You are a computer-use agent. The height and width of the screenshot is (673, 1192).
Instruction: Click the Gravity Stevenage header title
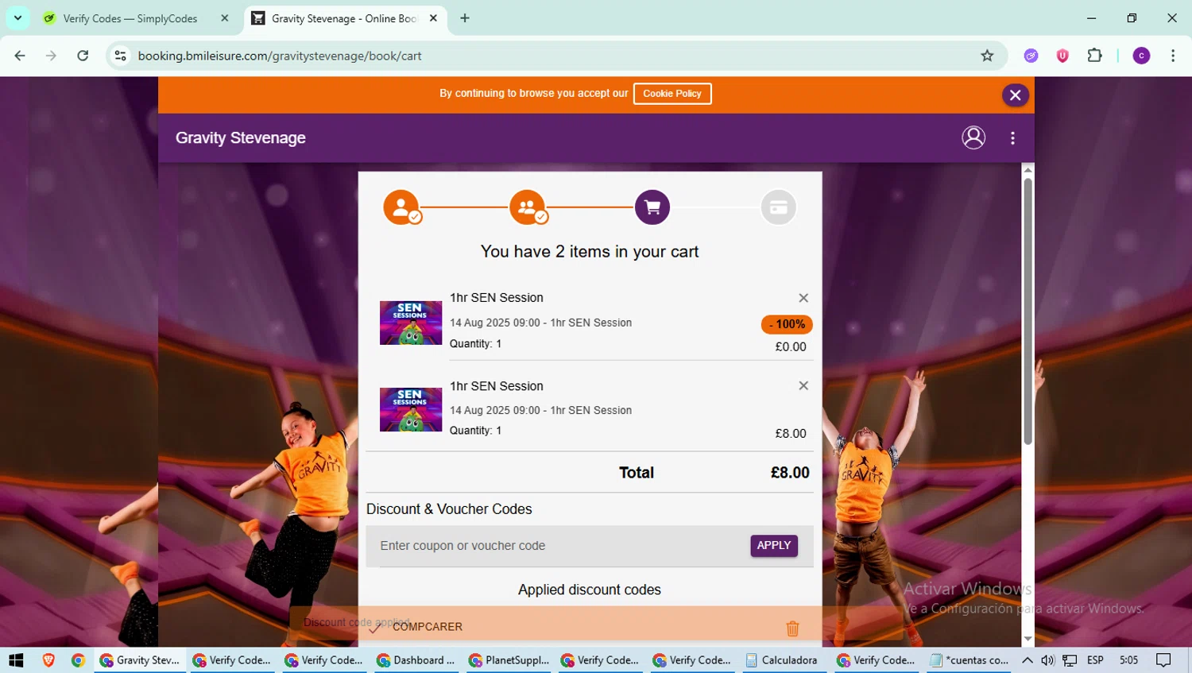[x=241, y=137]
